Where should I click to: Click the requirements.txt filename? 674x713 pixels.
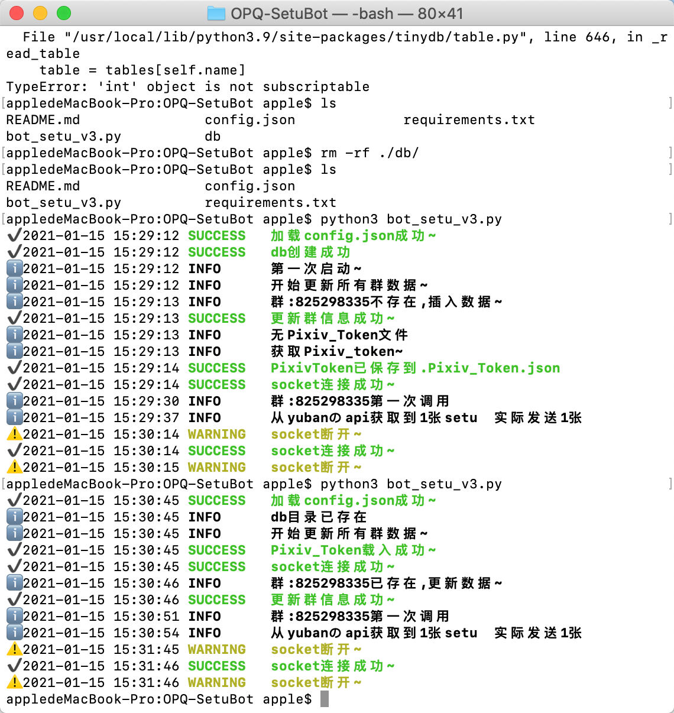pyautogui.click(x=469, y=119)
